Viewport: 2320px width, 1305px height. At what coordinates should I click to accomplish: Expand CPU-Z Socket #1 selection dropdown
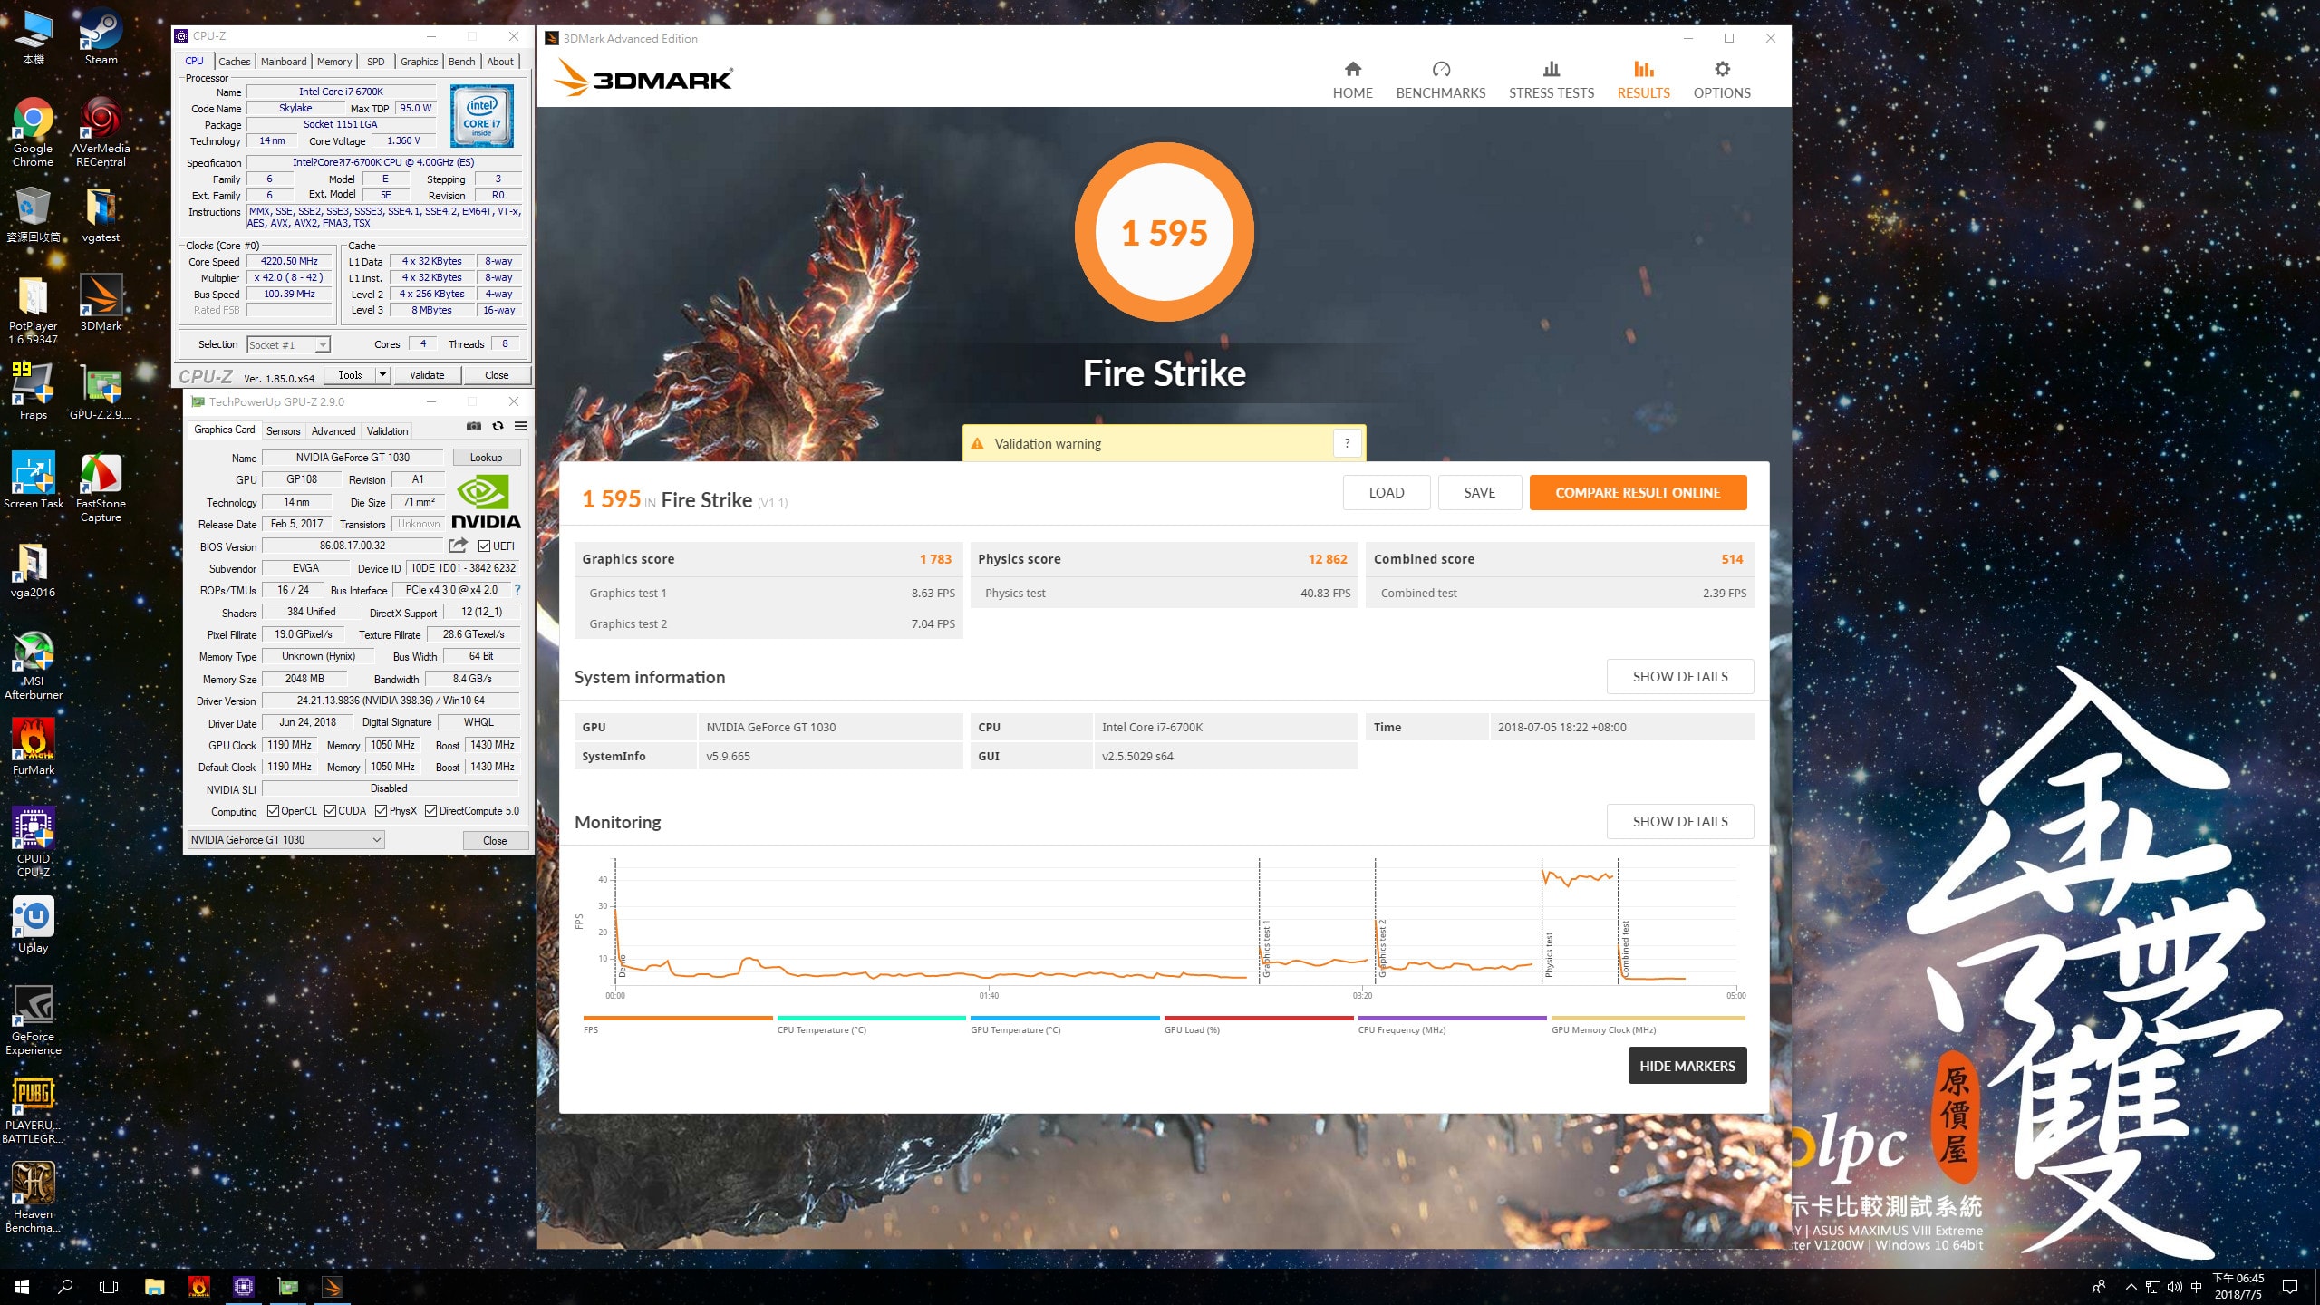pos(323,345)
